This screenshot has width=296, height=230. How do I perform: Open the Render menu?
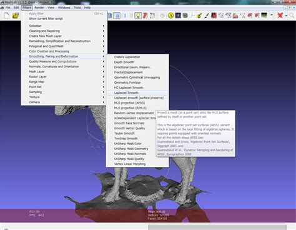pyautogui.click(x=39, y=7)
